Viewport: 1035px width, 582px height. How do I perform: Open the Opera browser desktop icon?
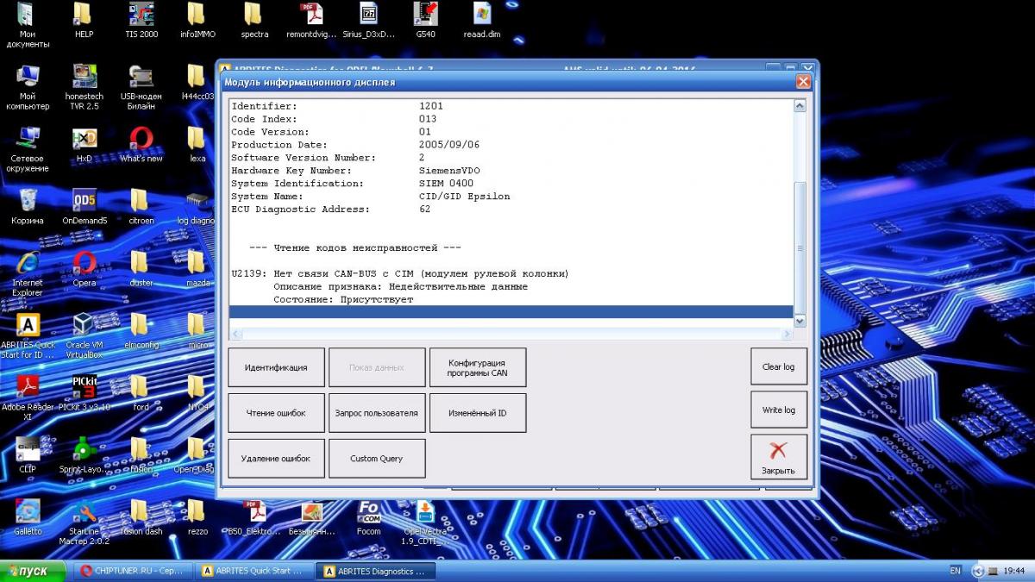coord(85,263)
